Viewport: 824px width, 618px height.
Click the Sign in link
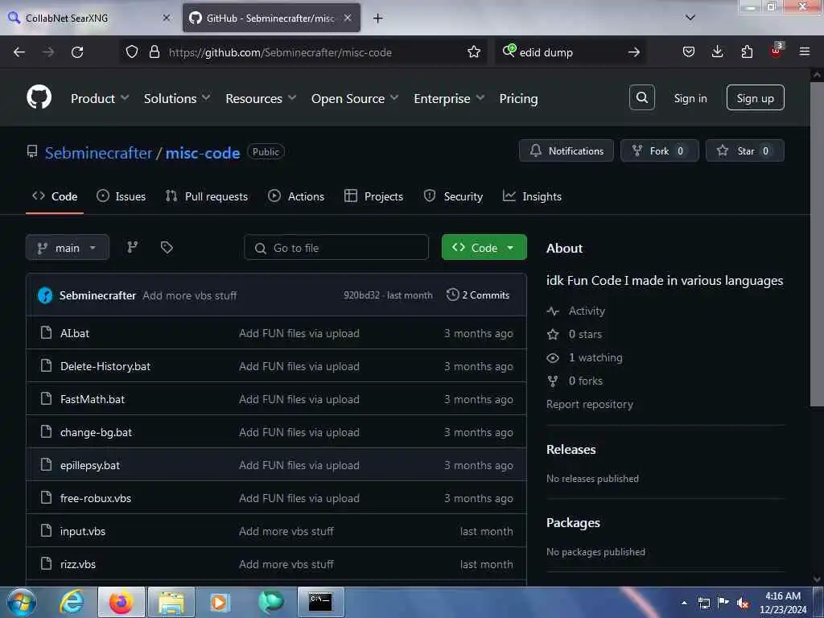[x=690, y=98]
